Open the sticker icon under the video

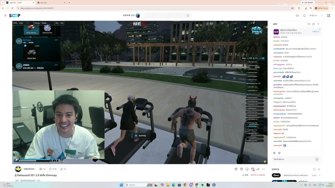(x=247, y=169)
